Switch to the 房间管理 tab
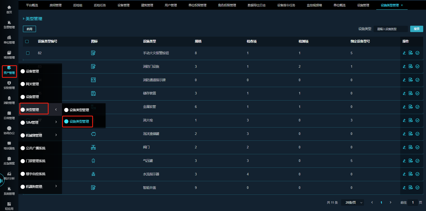 (56, 5)
